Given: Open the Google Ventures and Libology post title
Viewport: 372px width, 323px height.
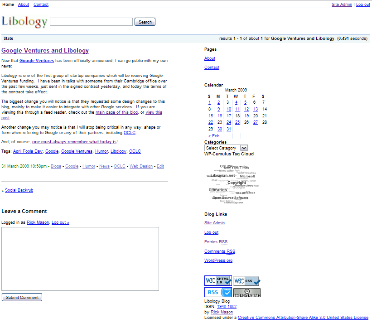Looking at the screenshot, I should (x=45, y=51).
